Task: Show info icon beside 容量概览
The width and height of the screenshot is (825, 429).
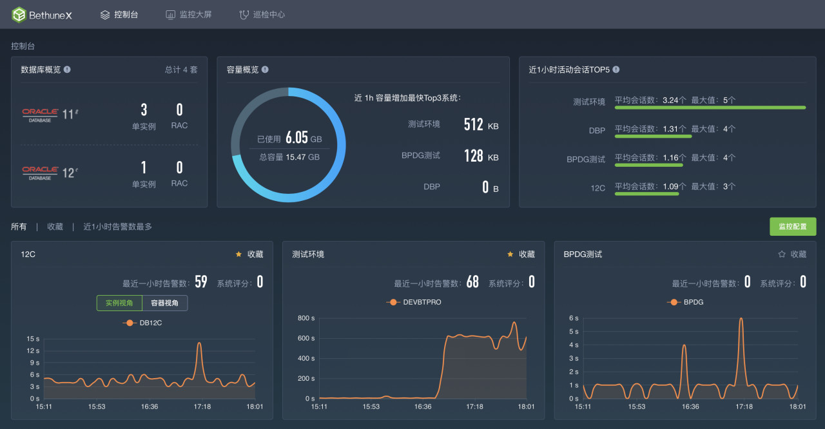Action: click(x=265, y=70)
